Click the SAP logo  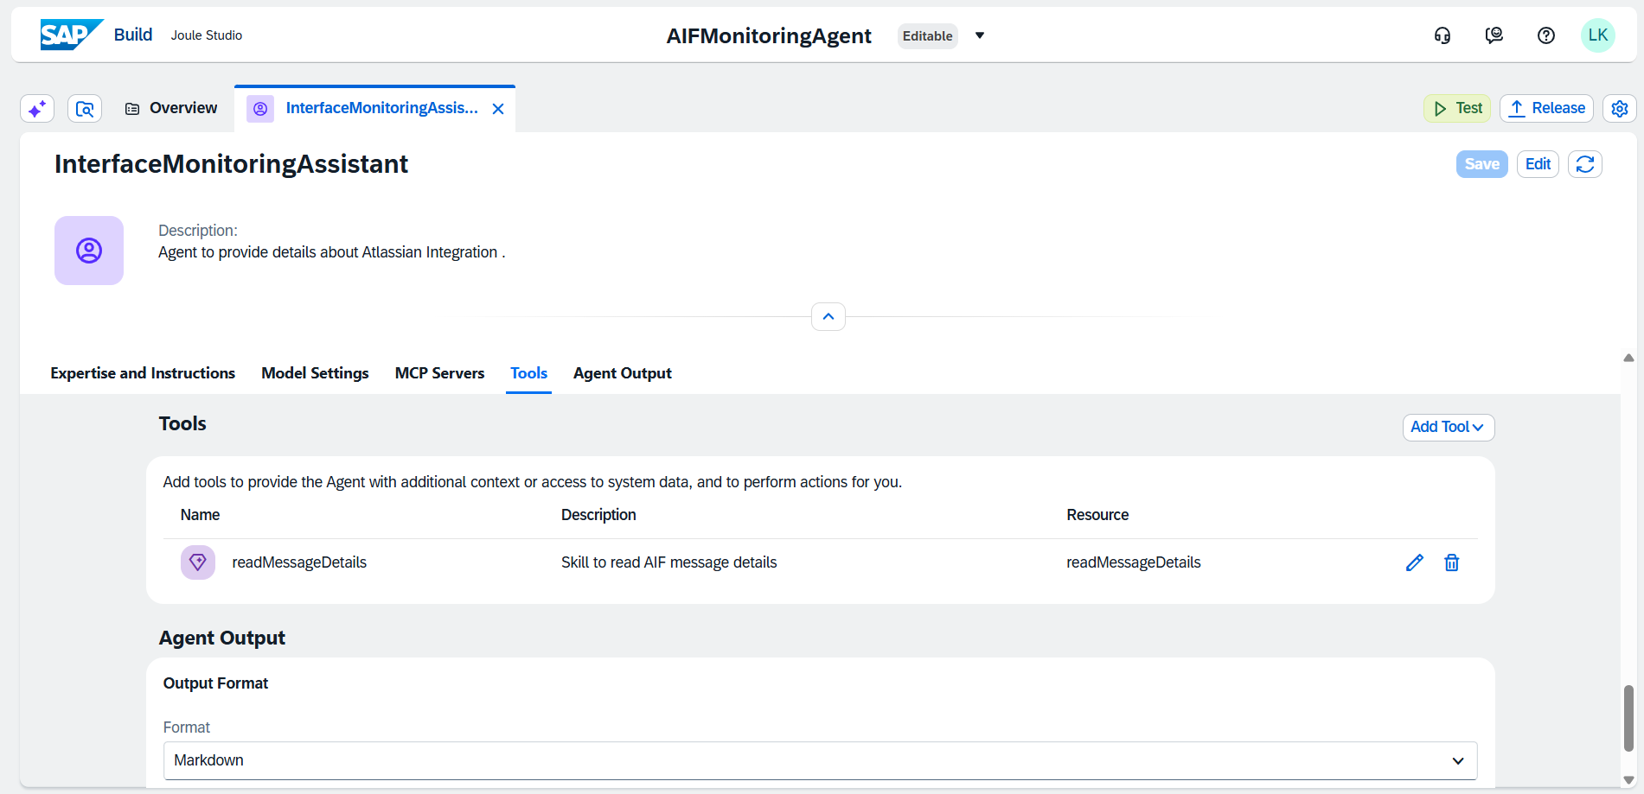click(x=72, y=35)
